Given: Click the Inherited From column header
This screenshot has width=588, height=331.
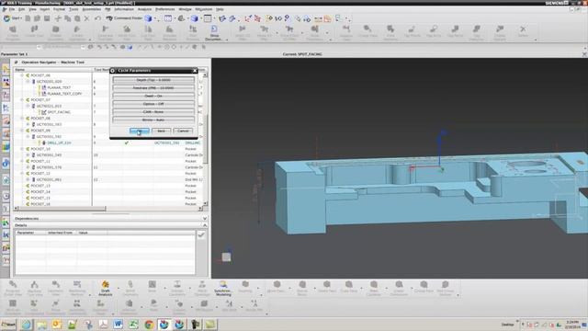Looking at the screenshot, I should pyautogui.click(x=62, y=233).
